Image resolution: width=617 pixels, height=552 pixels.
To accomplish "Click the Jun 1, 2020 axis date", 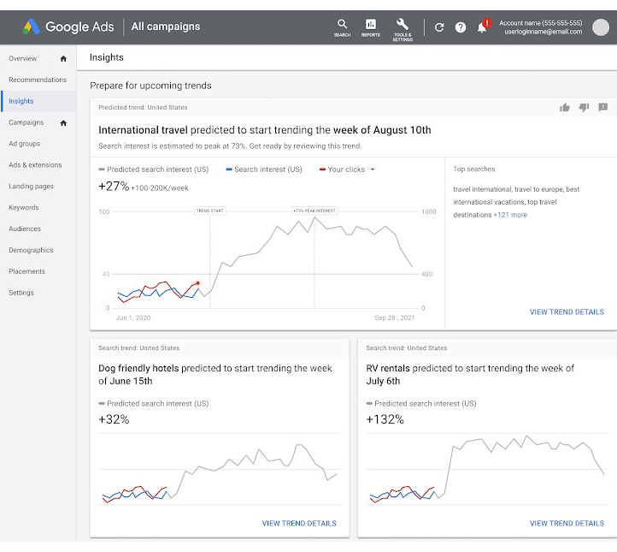I will (x=133, y=318).
